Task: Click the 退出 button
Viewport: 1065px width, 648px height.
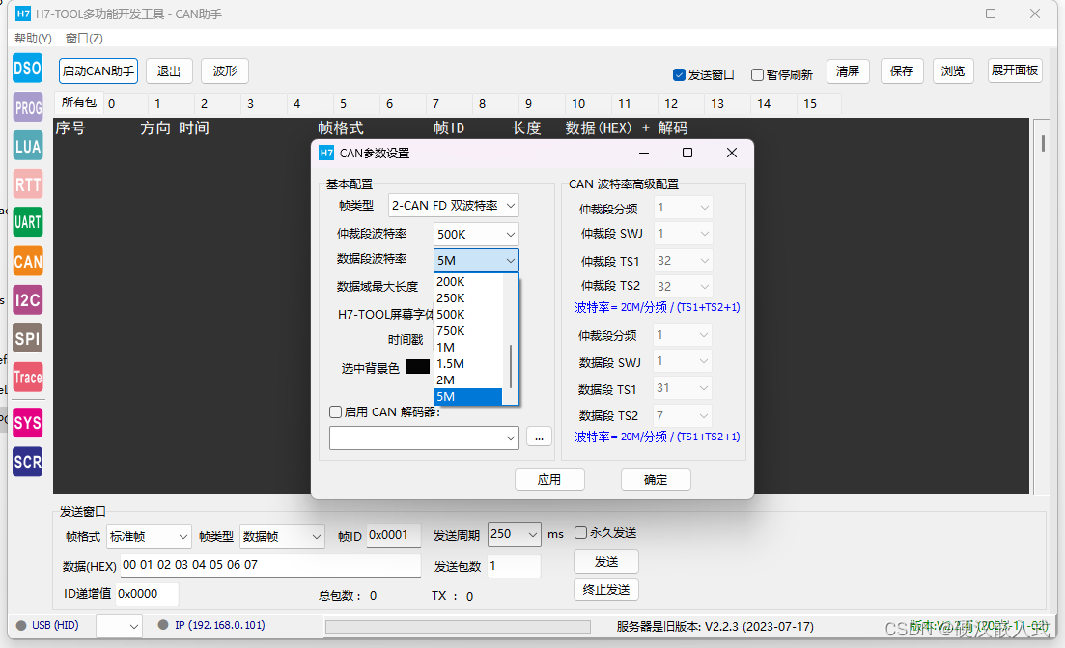Action: [x=169, y=70]
